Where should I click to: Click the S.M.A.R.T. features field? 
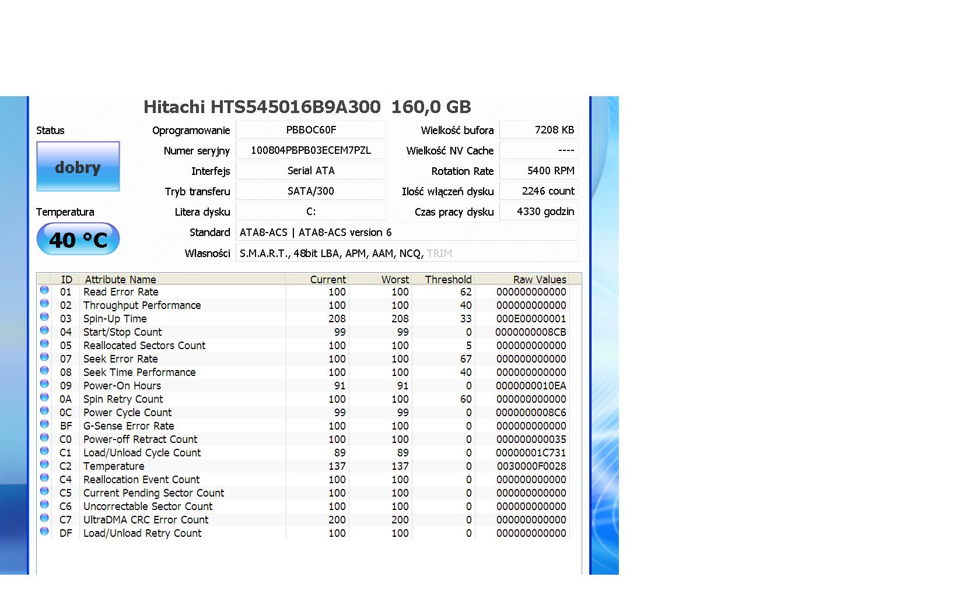[407, 253]
